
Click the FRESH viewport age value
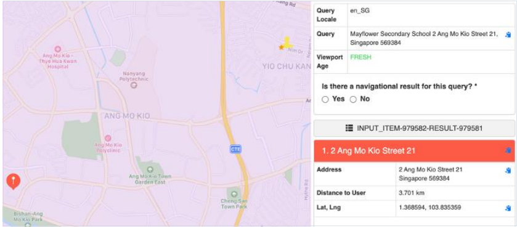click(x=360, y=57)
